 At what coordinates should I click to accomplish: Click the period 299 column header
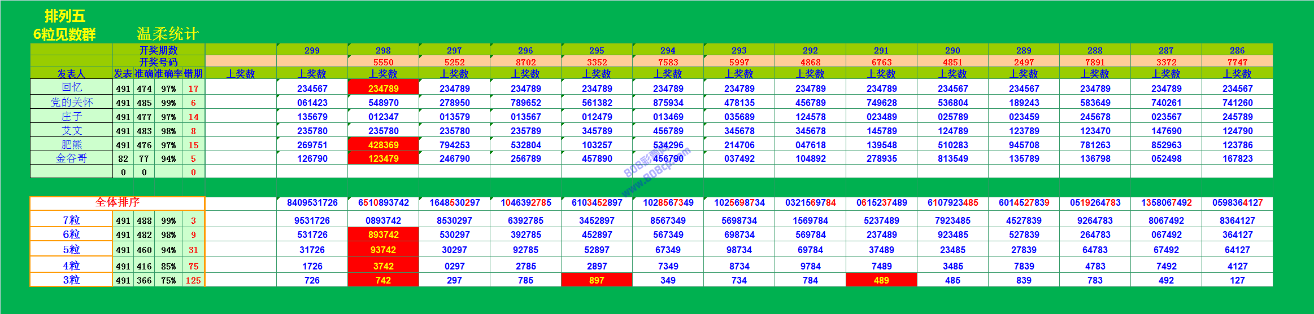coord(312,50)
